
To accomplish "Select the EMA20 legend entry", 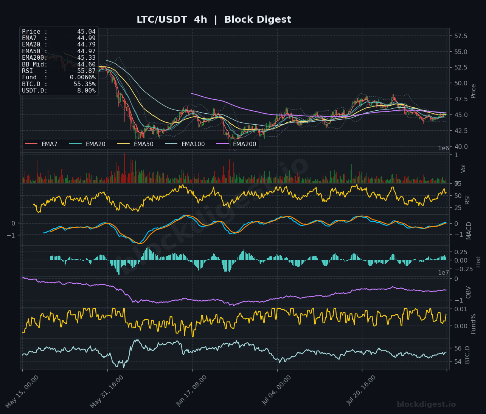I will (87, 144).
